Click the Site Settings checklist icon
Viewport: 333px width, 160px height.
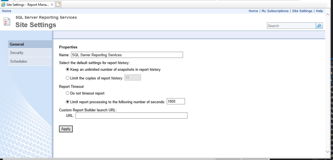(x=7, y=22)
